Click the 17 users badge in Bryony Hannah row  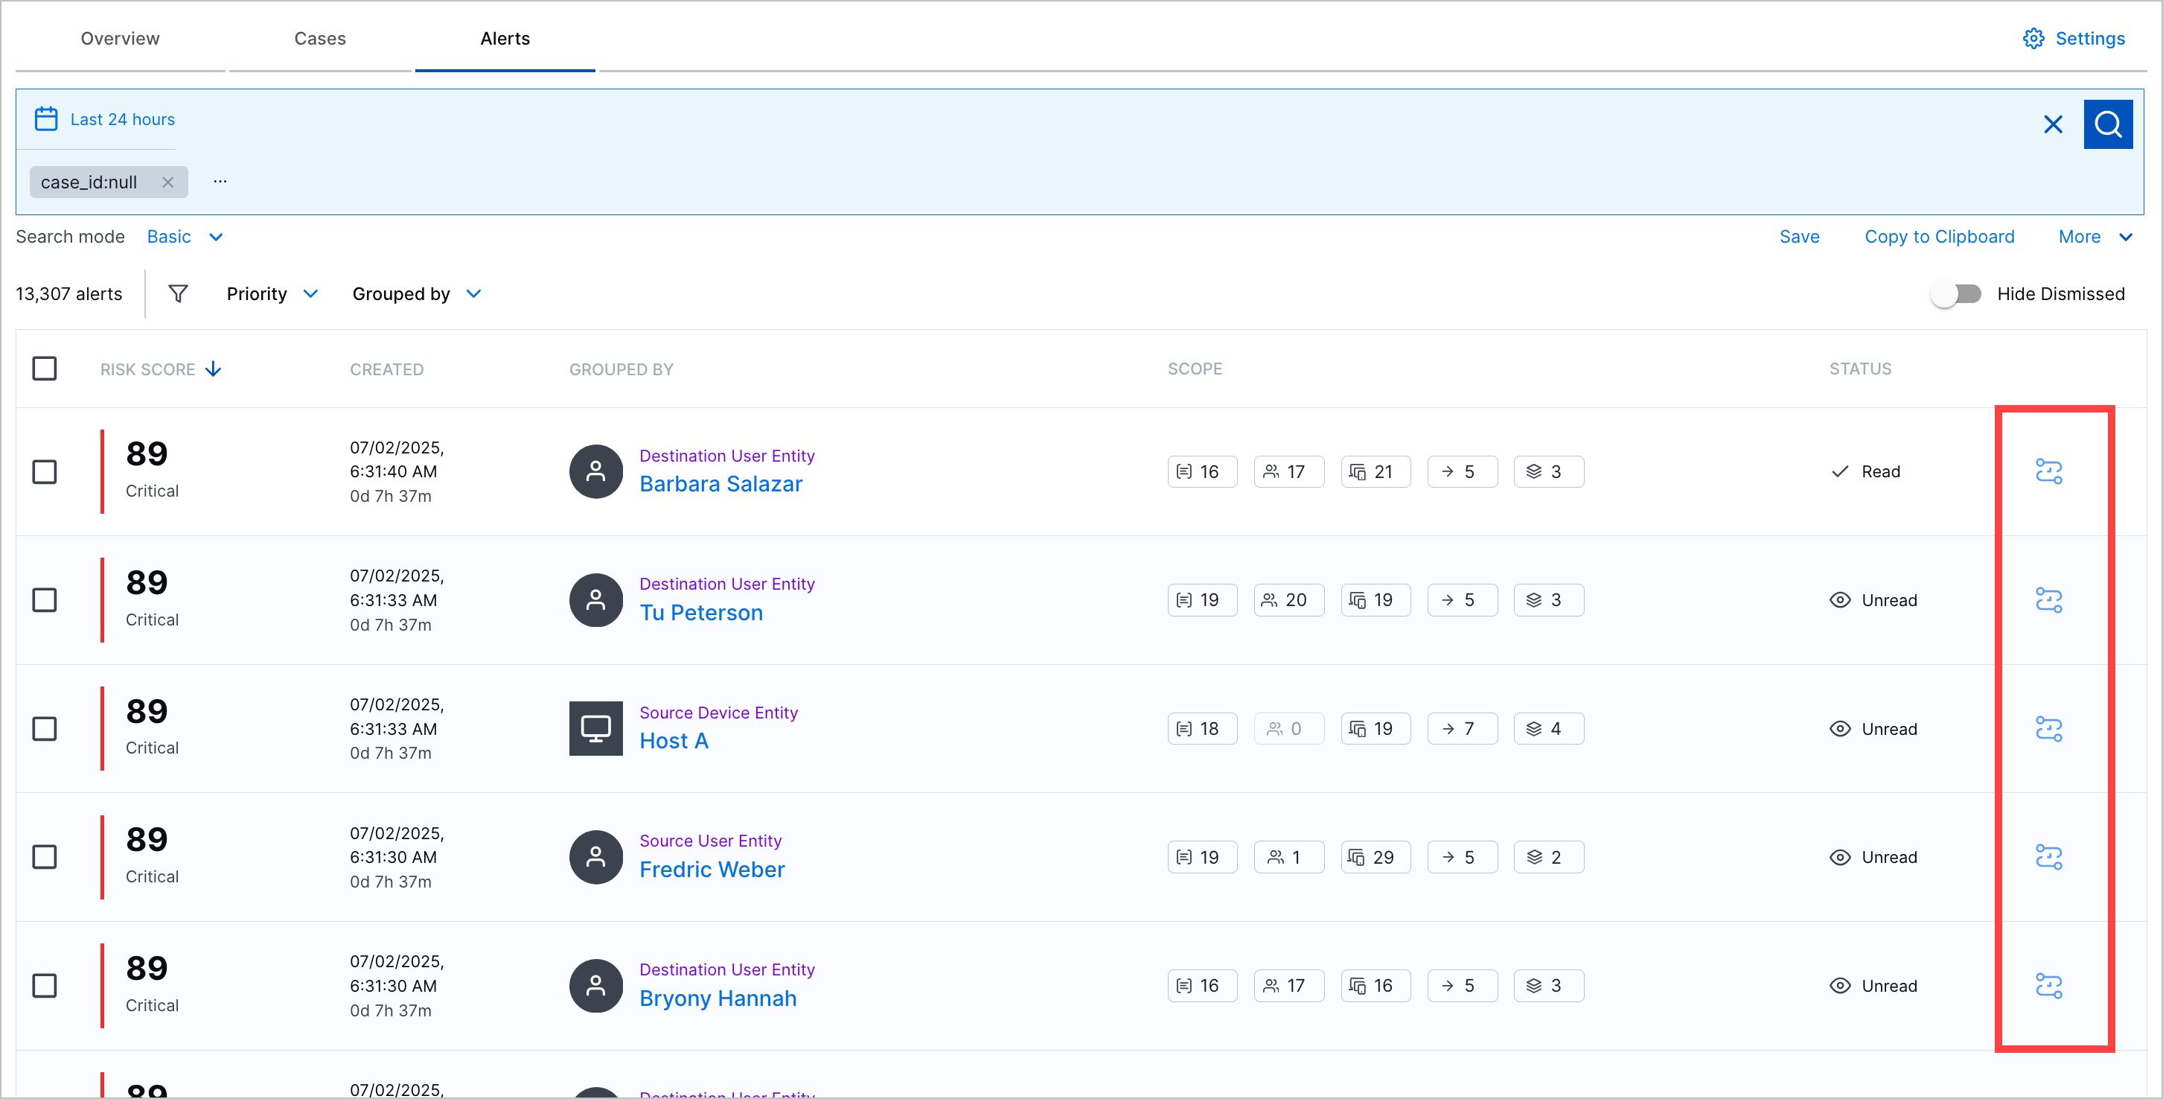pyautogui.click(x=1289, y=986)
